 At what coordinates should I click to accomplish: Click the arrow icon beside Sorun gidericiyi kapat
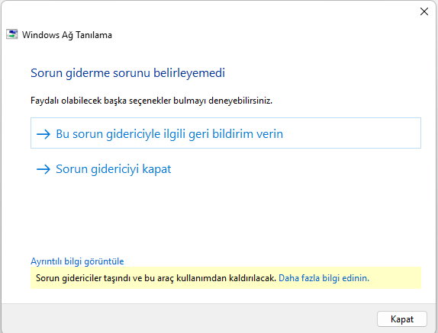coord(43,169)
